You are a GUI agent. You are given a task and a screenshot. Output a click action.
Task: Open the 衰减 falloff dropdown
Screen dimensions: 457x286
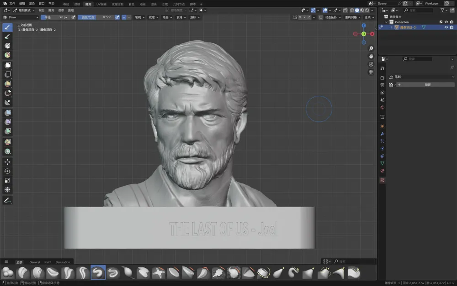181,17
